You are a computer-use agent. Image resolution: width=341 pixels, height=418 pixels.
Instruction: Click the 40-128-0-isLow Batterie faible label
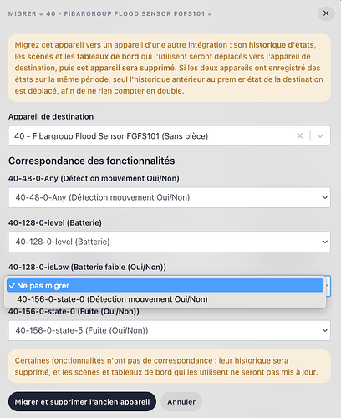87,268
